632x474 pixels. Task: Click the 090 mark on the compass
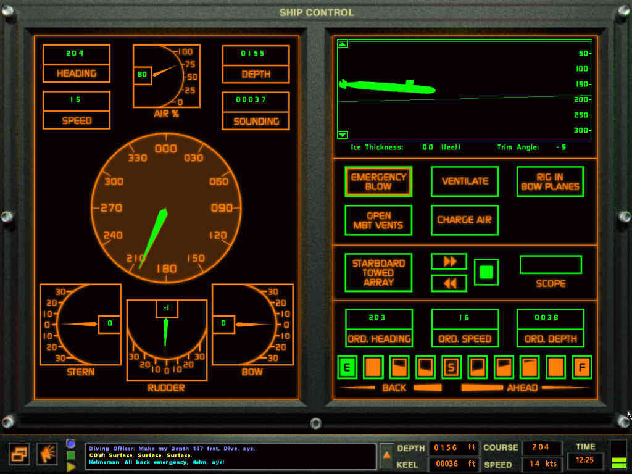222,208
